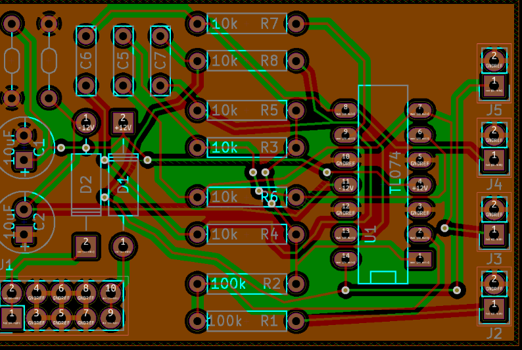The image size is (522, 350).
Task: Select GNDREF pad 2 of connector J5
Action: pyautogui.click(x=493, y=59)
